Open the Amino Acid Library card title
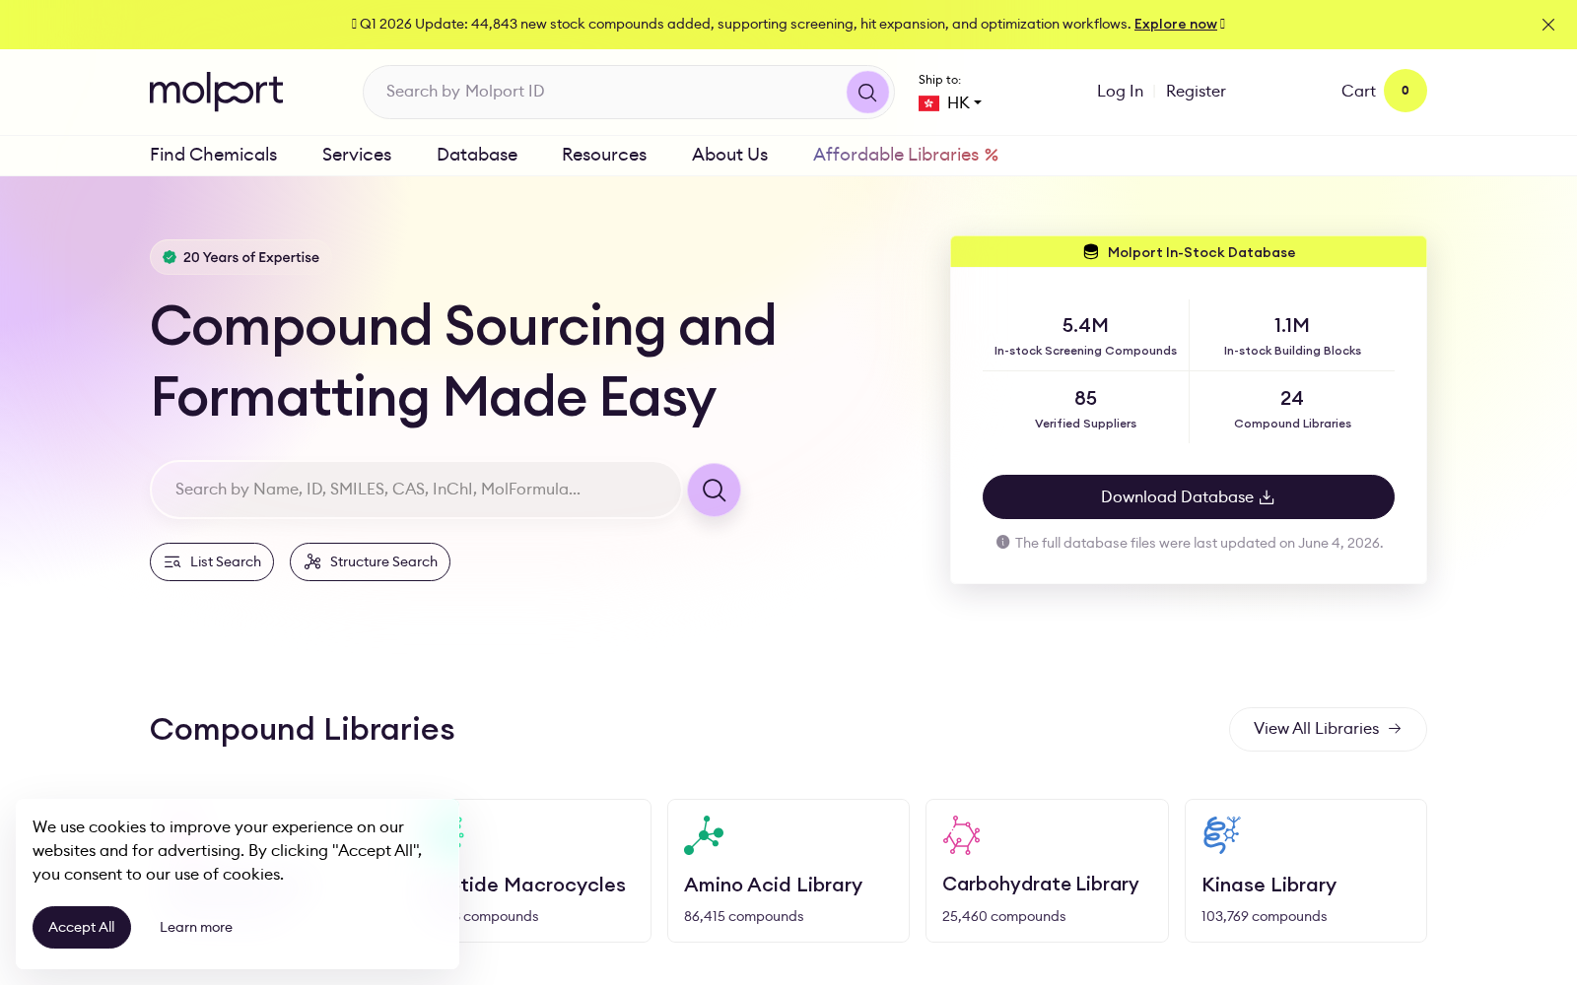The height and width of the screenshot is (985, 1577). pyautogui.click(x=774, y=886)
